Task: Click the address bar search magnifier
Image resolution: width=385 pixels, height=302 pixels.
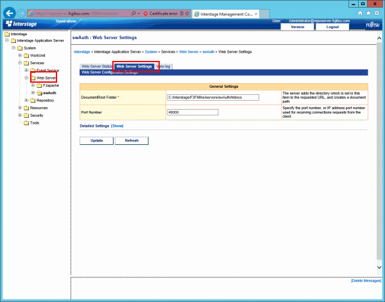Action: 133,13
